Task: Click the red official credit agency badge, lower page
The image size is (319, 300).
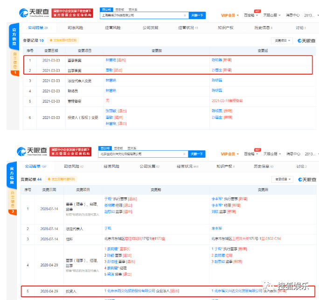Action: point(70,152)
